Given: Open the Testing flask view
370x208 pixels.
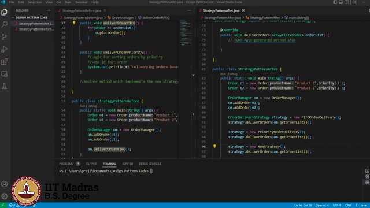Looking at the screenshot, I should 4,86.
